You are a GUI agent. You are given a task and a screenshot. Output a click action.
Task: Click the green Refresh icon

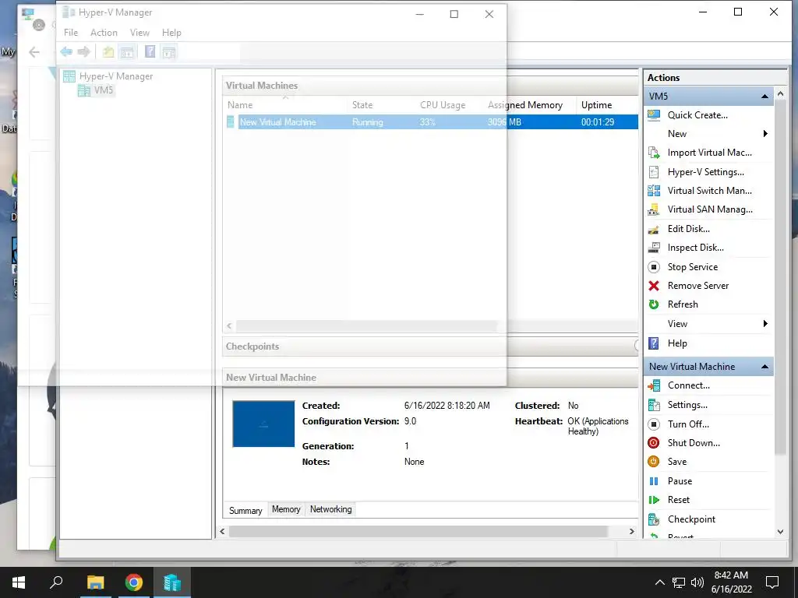(x=654, y=304)
